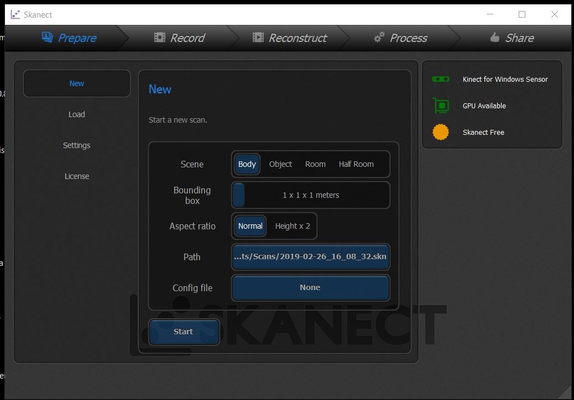This screenshot has width=574, height=400.
Task: Click the bounding box slider track
Action: [x=311, y=195]
